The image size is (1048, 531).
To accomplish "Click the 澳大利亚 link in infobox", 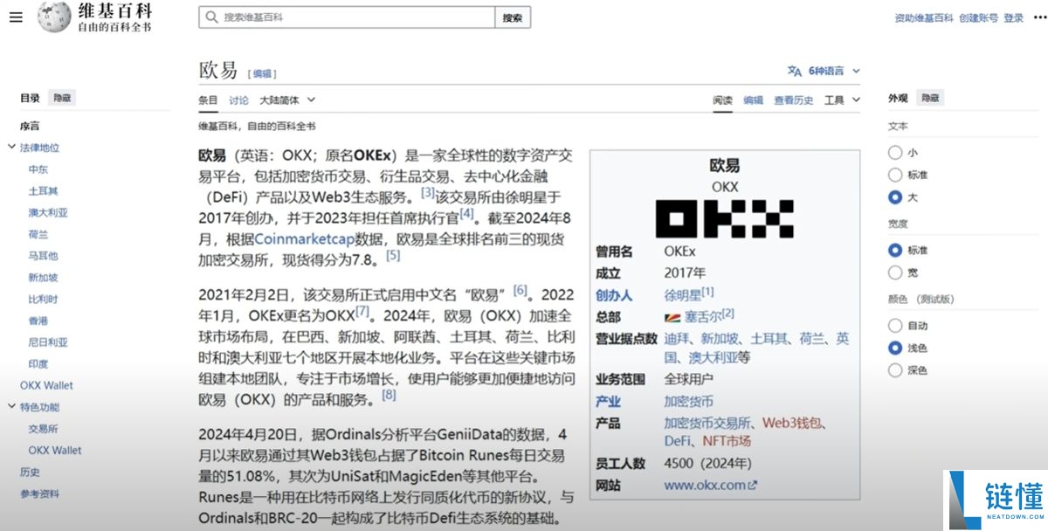I will 713,357.
